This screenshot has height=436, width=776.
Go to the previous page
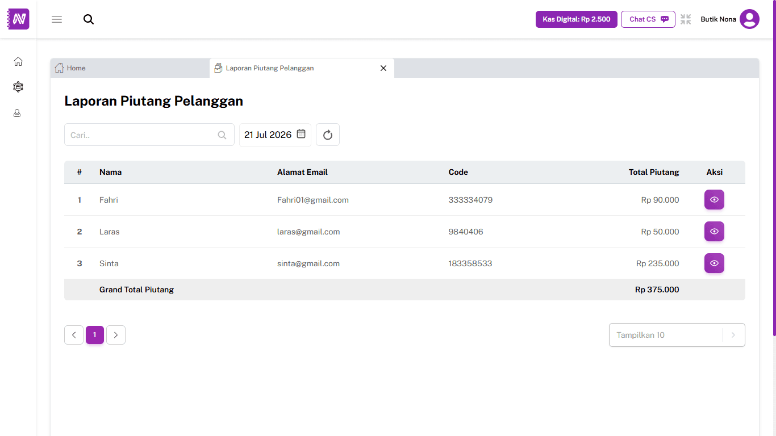tap(74, 335)
